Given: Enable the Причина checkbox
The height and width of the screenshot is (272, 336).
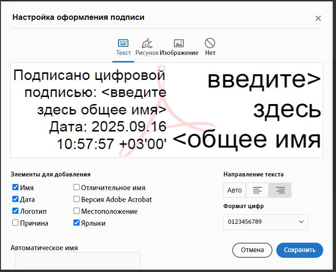Looking at the screenshot, I should click(16, 223).
